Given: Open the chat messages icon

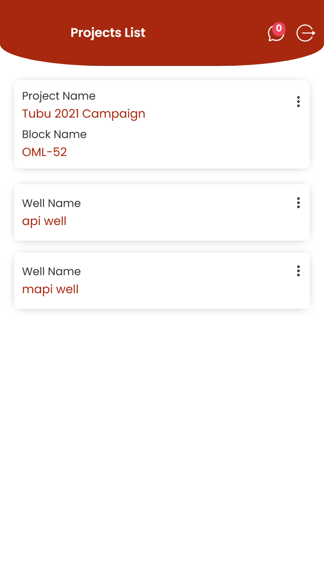Looking at the screenshot, I should (x=274, y=34).
